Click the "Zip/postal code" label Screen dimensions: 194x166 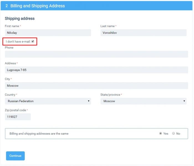(16, 110)
